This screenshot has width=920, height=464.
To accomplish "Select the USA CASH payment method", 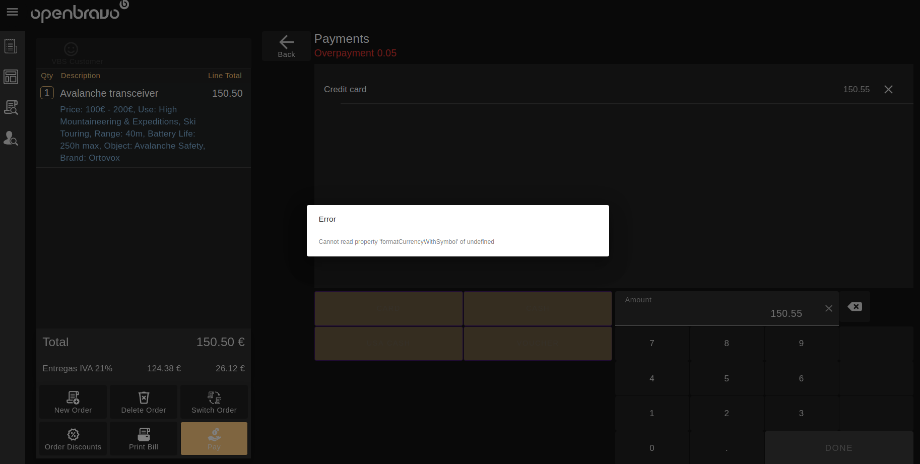I will point(388,344).
